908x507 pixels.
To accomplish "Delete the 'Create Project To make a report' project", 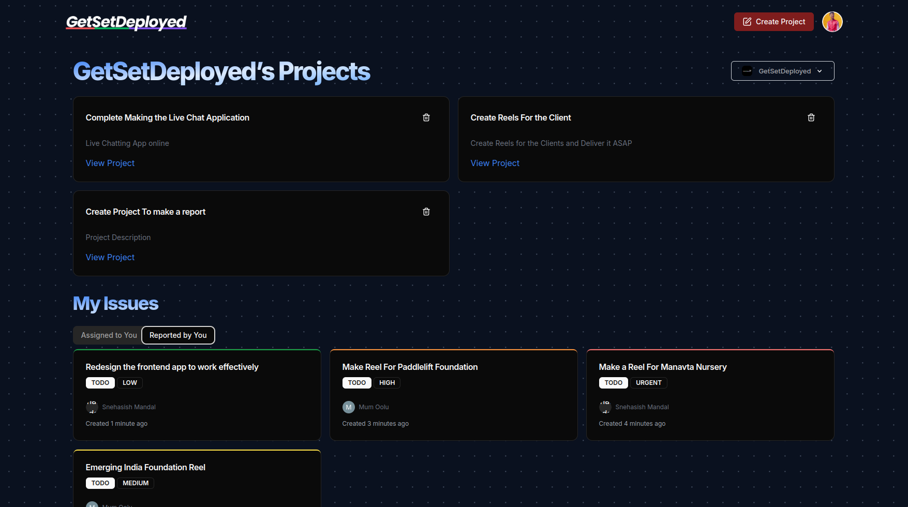I will coord(426,212).
